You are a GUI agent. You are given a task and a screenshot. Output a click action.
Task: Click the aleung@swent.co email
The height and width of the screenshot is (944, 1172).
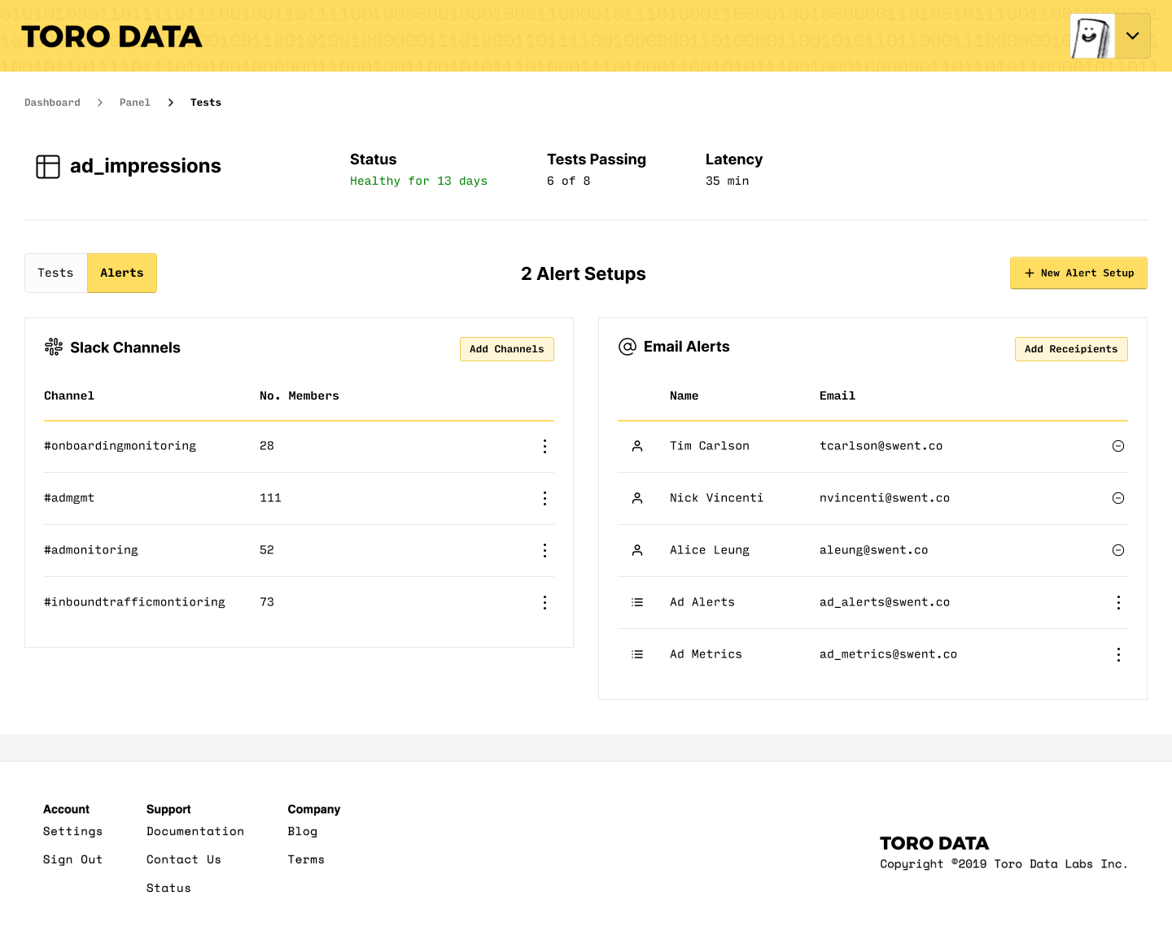point(873,550)
